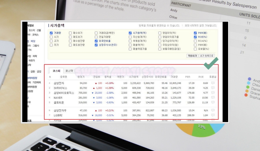Enable the 시가 checkbox
Viewport: 260px width, 151px height.
51,37
